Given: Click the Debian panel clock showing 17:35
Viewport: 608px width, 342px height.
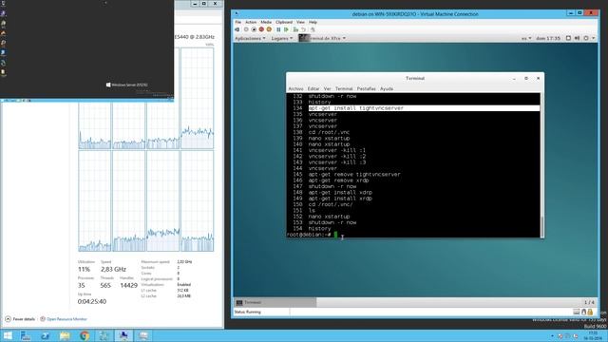Looking at the screenshot, I should (x=548, y=38).
